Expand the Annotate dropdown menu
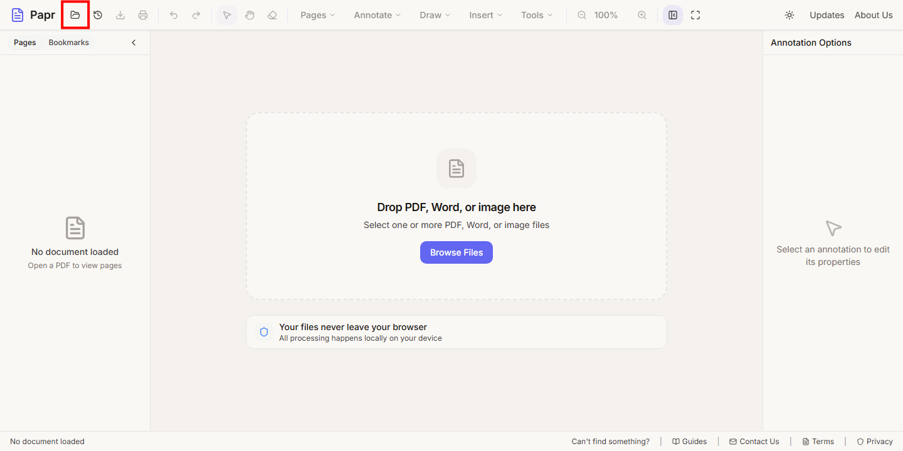903x451 pixels. (378, 15)
